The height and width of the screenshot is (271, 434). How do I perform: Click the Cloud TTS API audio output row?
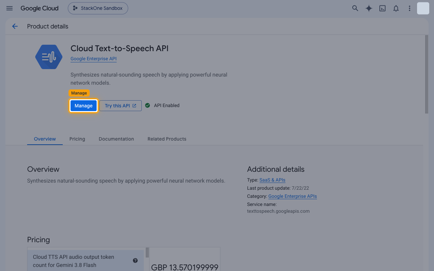[85, 260]
